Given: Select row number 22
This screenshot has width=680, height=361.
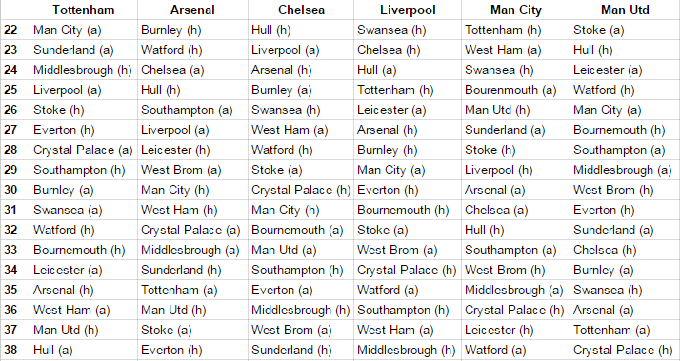Looking at the screenshot, I should point(15,30).
